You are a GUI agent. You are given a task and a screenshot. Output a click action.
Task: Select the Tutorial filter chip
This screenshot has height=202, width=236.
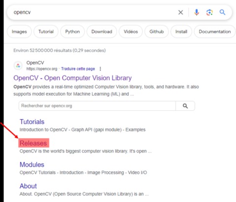click(x=46, y=31)
